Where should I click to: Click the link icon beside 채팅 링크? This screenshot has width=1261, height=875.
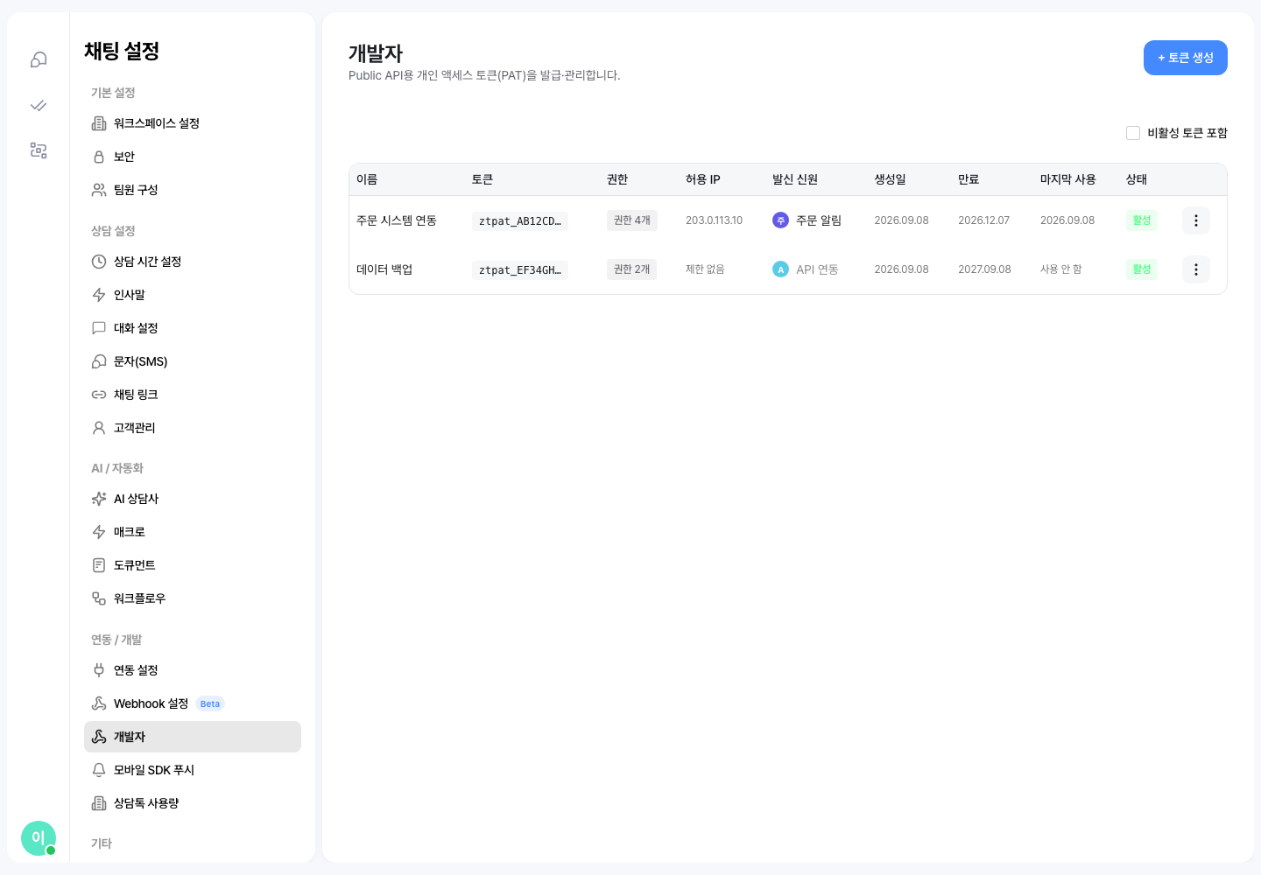[99, 395]
